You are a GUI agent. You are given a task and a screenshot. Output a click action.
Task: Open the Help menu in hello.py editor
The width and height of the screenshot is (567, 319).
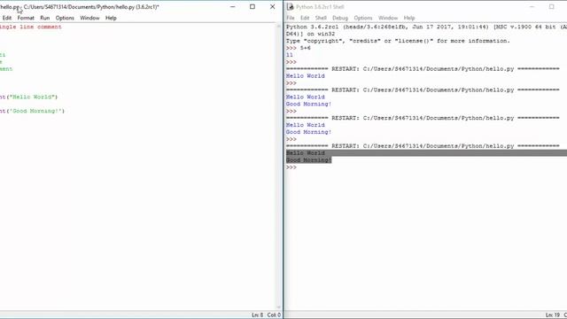click(111, 18)
